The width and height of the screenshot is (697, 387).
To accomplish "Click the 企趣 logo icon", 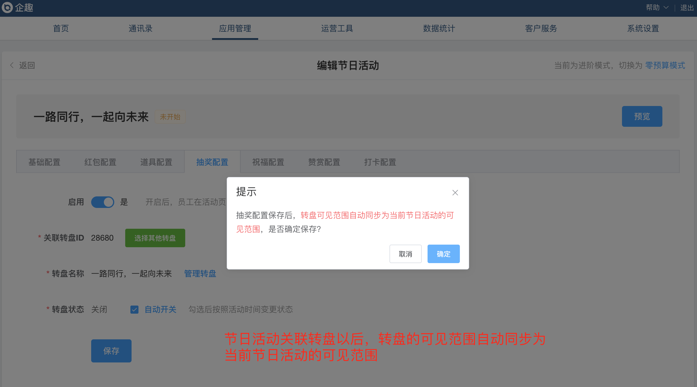I will 8,8.
